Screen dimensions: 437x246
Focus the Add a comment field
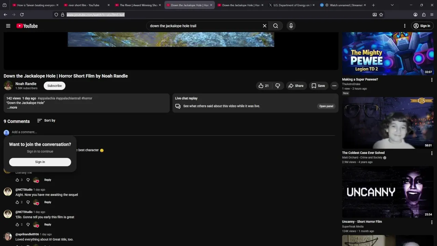(x=173, y=132)
